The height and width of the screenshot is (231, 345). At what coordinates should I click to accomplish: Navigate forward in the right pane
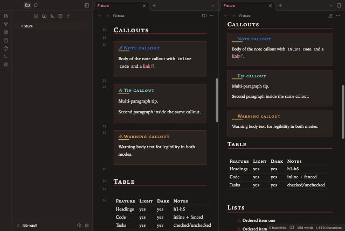[x=233, y=16]
